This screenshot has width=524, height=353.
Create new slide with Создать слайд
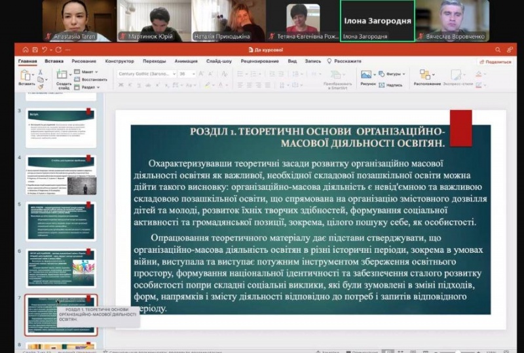click(63, 77)
